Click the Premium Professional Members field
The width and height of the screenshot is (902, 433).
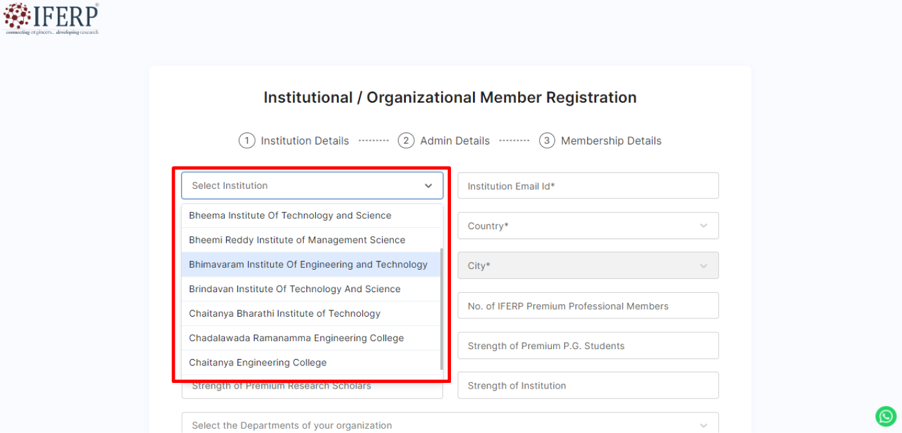click(588, 305)
